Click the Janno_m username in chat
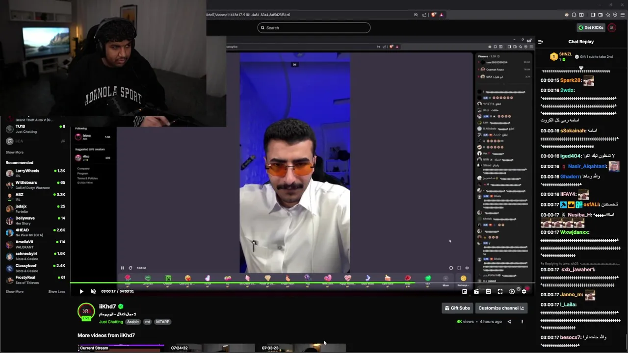The width and height of the screenshot is (628, 353). click(x=572, y=295)
